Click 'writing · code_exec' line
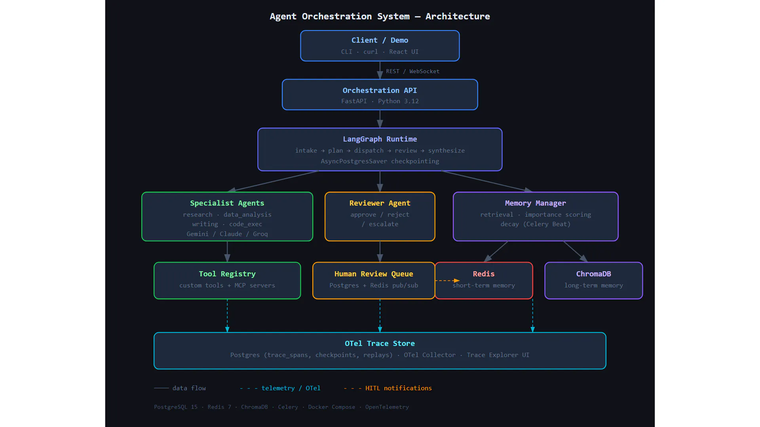The width and height of the screenshot is (760, 427). pyautogui.click(x=227, y=224)
